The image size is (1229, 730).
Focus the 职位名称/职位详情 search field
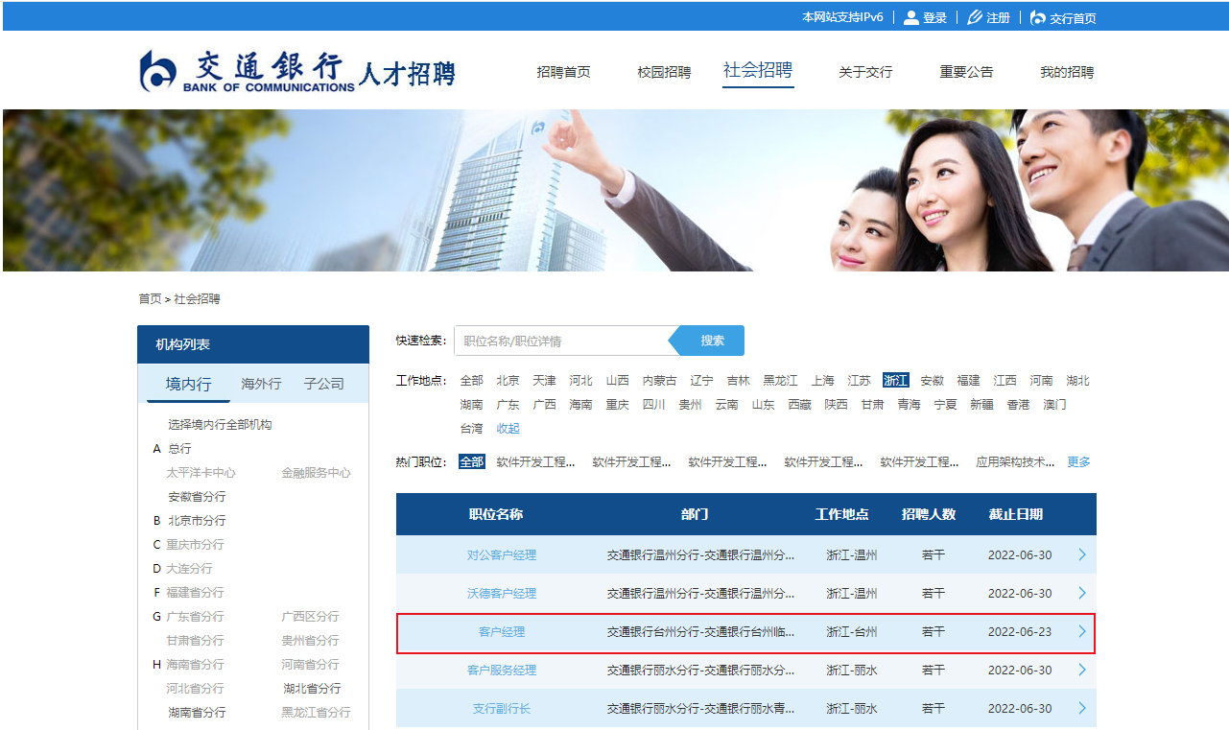pos(561,341)
